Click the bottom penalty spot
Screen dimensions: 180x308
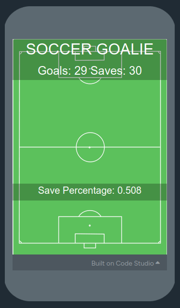point(90,226)
